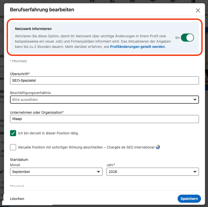Check Aktuelle Position mit sofortiger Wirkung abschließen
Screen dimensions: 208x207
pos(13,147)
